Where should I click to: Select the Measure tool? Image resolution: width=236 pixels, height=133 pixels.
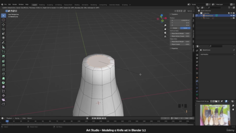(3, 47)
